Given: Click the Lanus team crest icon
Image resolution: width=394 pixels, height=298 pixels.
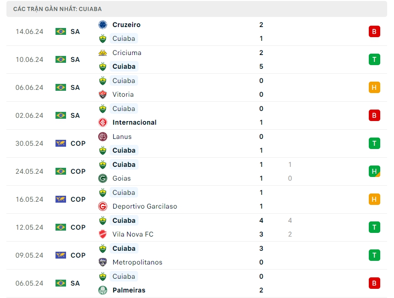Looking at the screenshot, I should pyautogui.click(x=103, y=137).
